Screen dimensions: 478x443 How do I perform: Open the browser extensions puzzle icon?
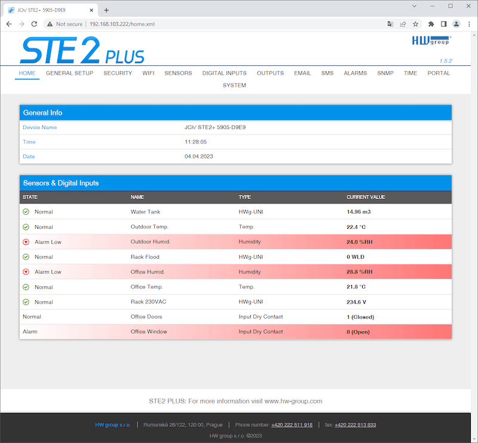[x=431, y=24]
